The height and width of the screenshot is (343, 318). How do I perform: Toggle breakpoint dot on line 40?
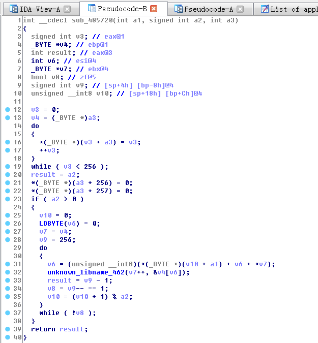click(8, 337)
